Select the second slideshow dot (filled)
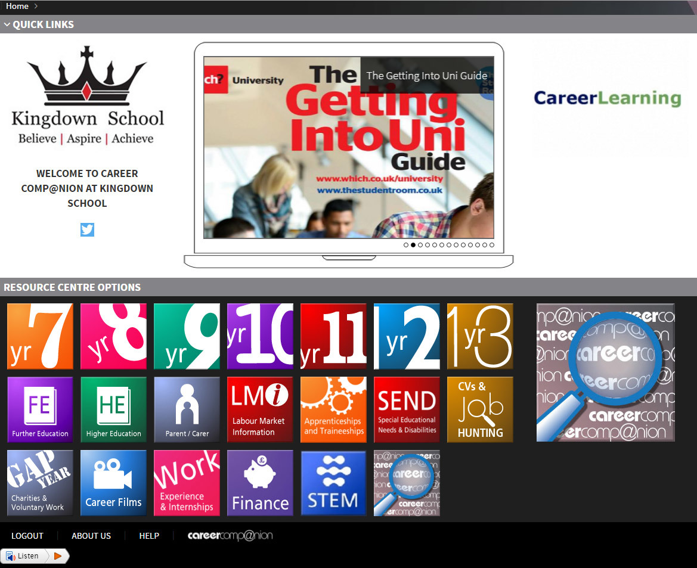 (413, 245)
